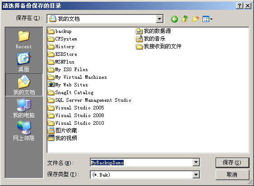
Task: Create a new folder
Action: [x=195, y=19]
